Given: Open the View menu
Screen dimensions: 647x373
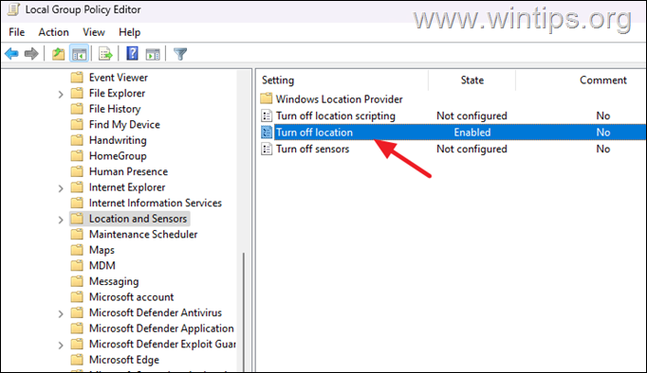Looking at the screenshot, I should pyautogui.click(x=94, y=32).
